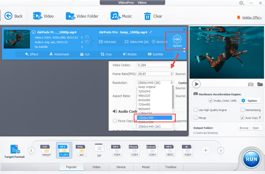The height and width of the screenshot is (174, 265).
Task: Open the Video Codec h.264 dropdown
Action: point(155,65)
